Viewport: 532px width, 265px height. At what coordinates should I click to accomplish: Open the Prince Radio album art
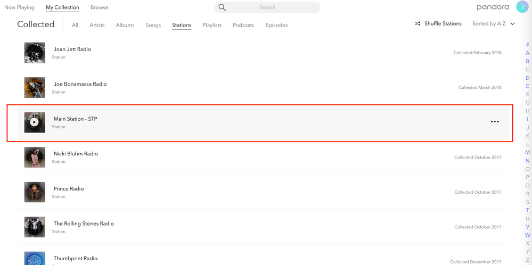pos(35,192)
